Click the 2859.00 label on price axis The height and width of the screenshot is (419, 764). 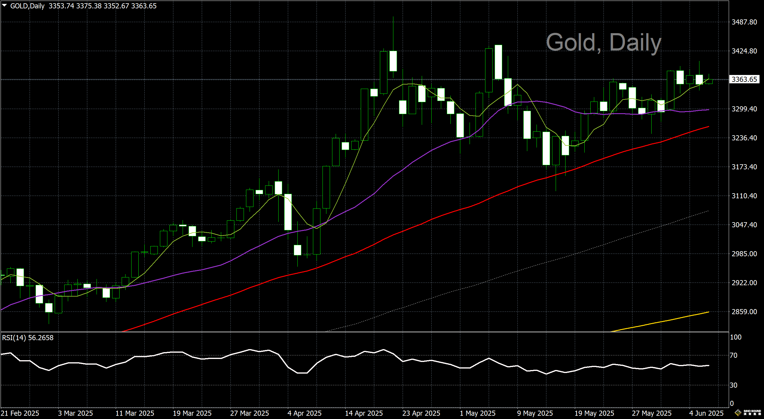[744, 311]
